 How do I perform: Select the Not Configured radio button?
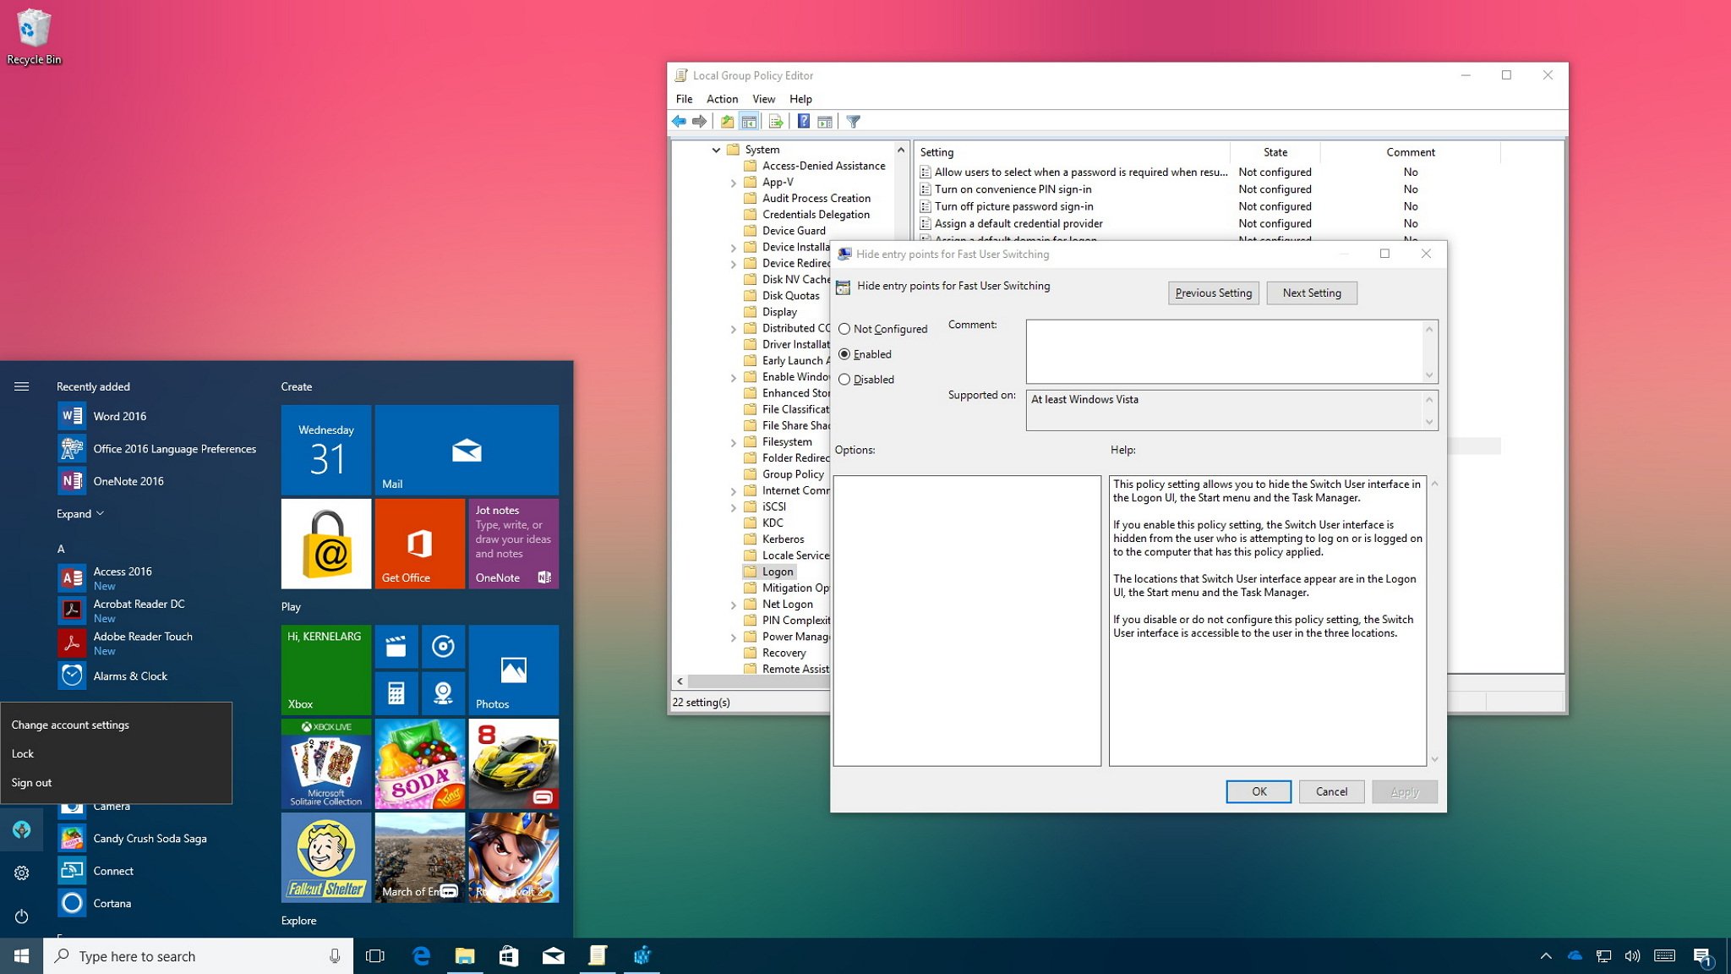tap(845, 328)
